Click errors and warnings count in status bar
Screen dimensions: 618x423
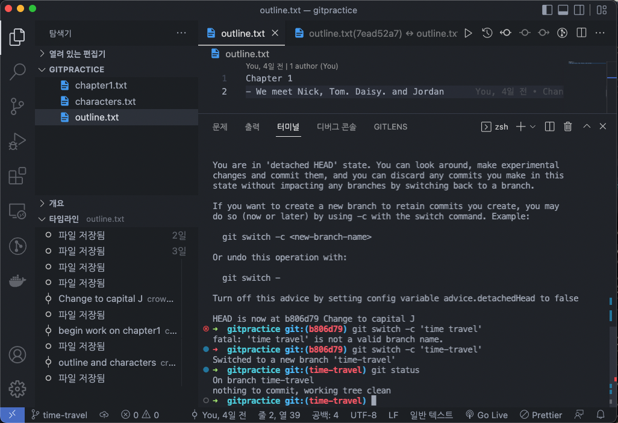click(x=140, y=415)
